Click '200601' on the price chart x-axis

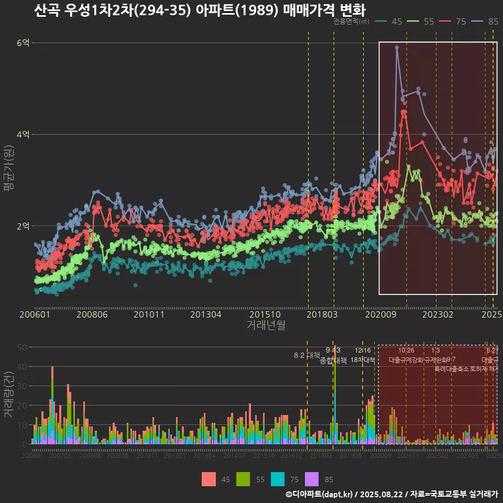click(35, 314)
